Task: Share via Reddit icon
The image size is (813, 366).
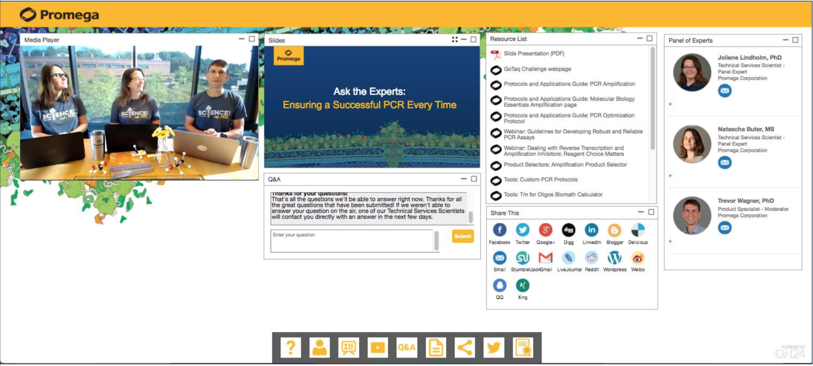Action: pos(591,258)
